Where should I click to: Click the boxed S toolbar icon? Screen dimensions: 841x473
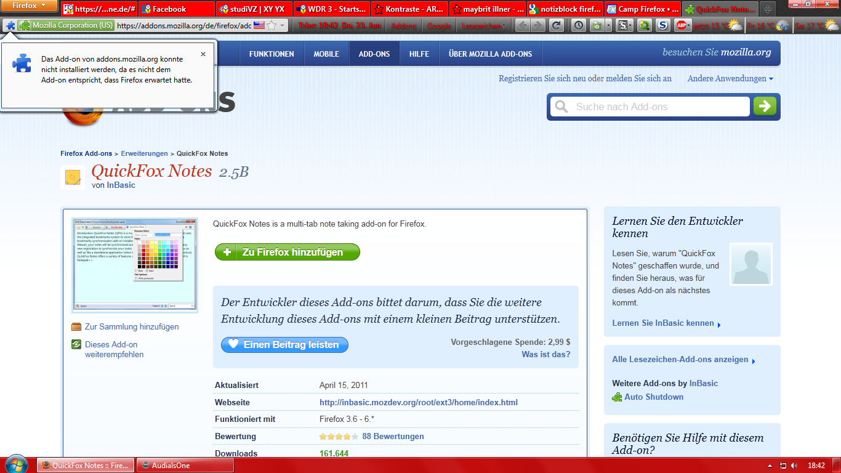[624, 25]
